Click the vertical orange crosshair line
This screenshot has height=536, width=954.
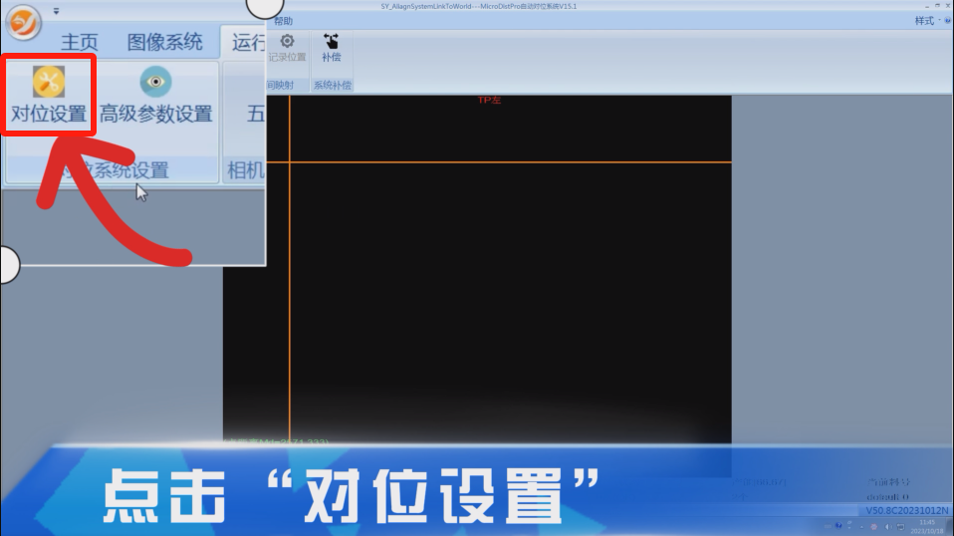click(x=289, y=299)
